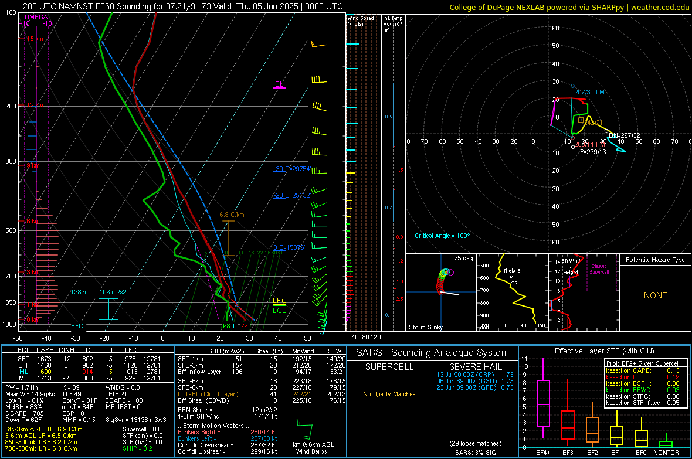The width and height of the screenshot is (692, 459).
Task: Click the '75 deg' storm slinky value
Action: [463, 258]
